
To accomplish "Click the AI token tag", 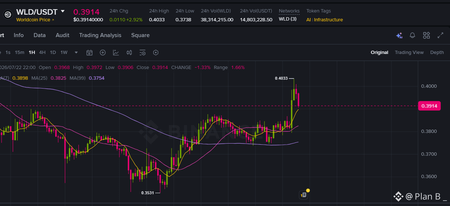I will pyautogui.click(x=309, y=20).
